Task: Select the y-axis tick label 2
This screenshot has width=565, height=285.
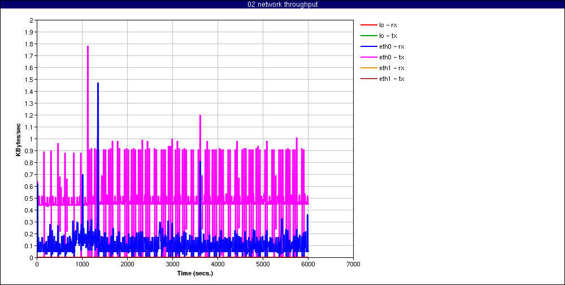Action: pos(31,20)
